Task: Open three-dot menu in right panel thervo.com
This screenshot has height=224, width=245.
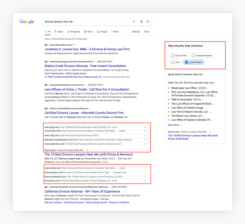Action: (x=211, y=132)
